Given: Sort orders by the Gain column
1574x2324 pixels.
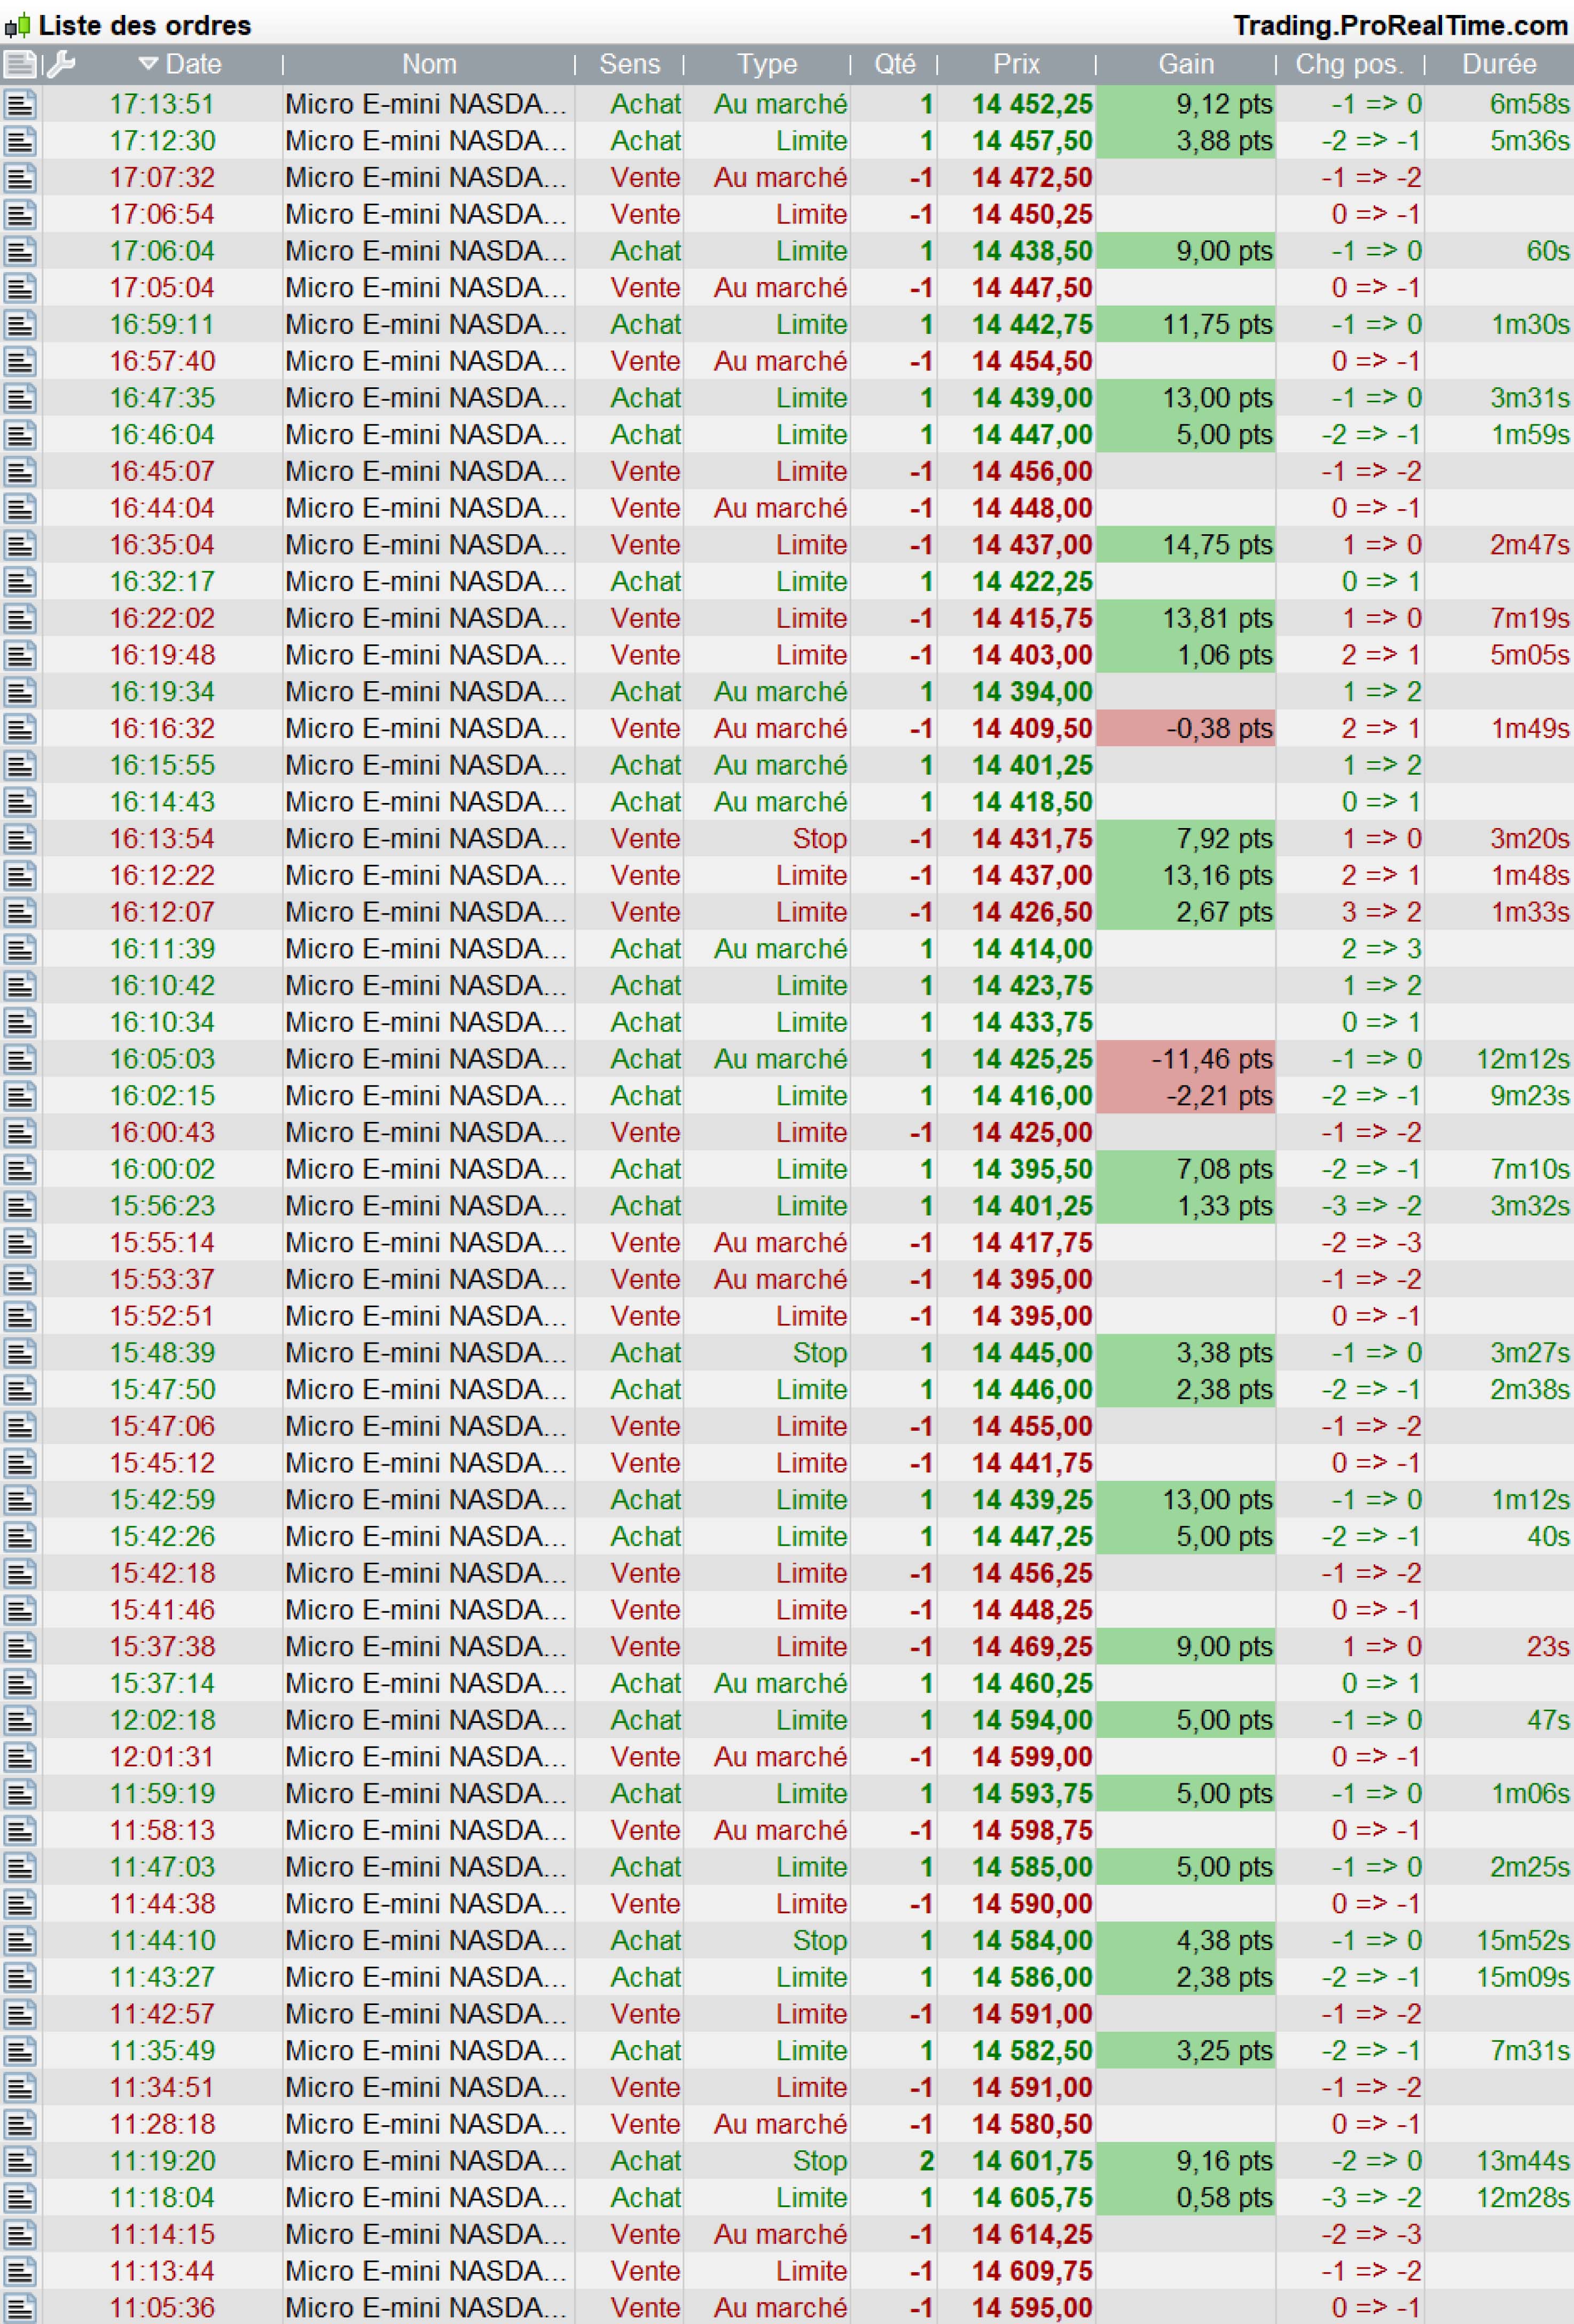Looking at the screenshot, I should pos(1185,64).
